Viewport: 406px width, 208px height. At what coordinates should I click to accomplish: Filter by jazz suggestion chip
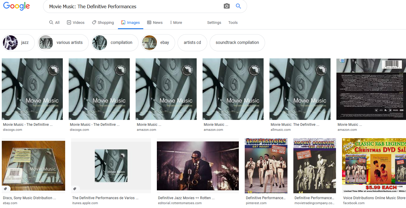tap(18, 42)
